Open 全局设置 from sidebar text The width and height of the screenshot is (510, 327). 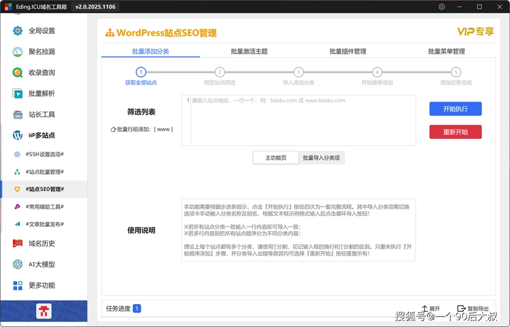[x=42, y=31]
